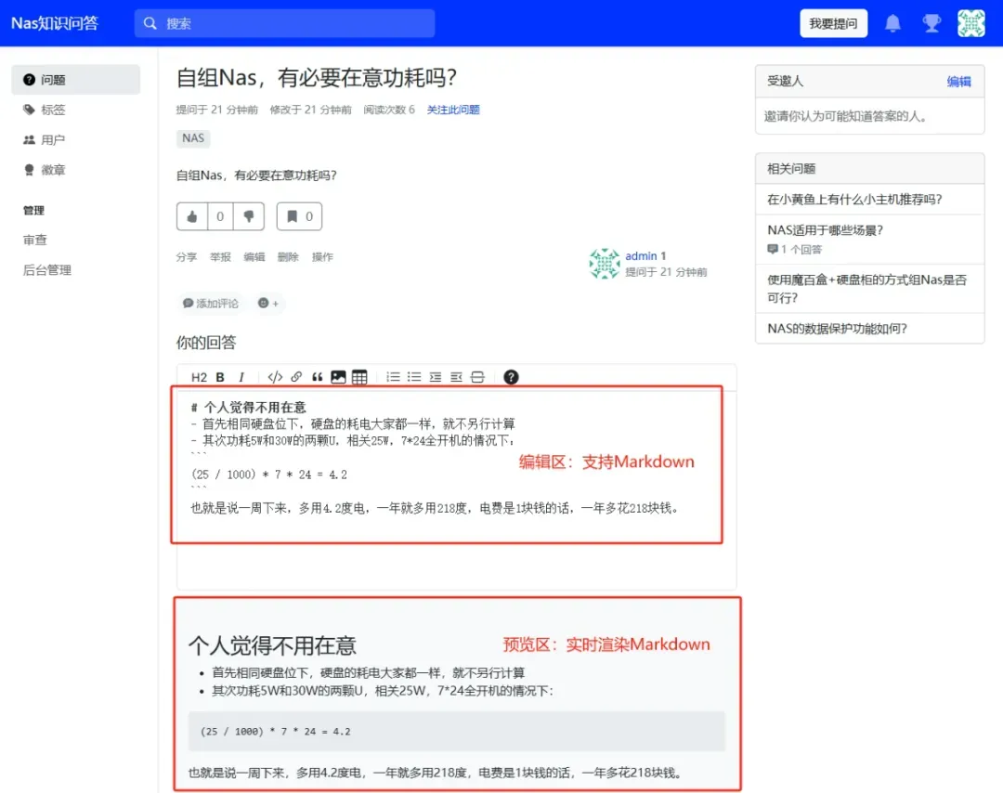The height and width of the screenshot is (793, 1003).
Task: Click the 关注此问题 link
Action: coord(453,110)
